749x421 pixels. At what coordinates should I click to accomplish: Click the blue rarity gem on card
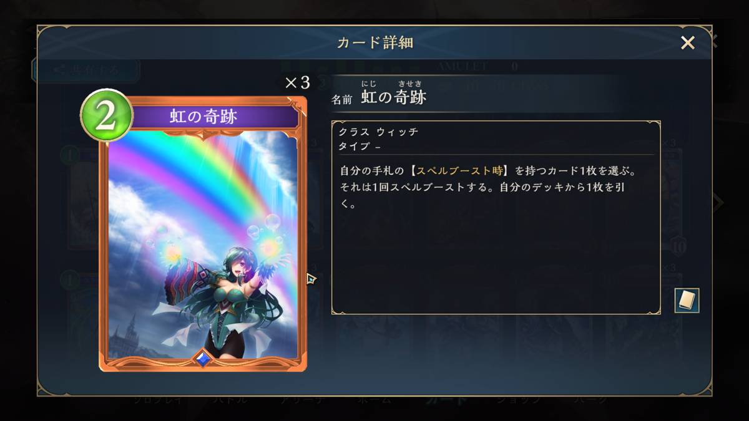[x=203, y=359]
